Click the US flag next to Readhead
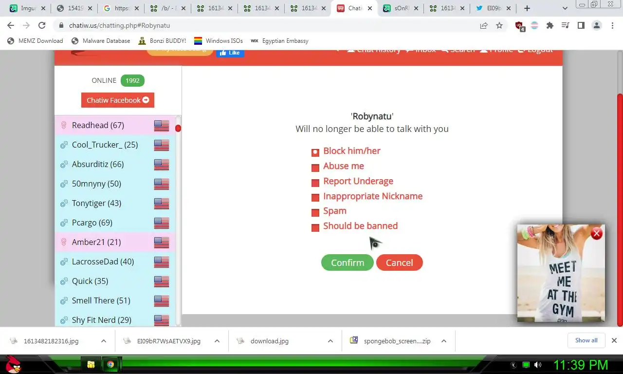This screenshot has width=623, height=374. 162,126
